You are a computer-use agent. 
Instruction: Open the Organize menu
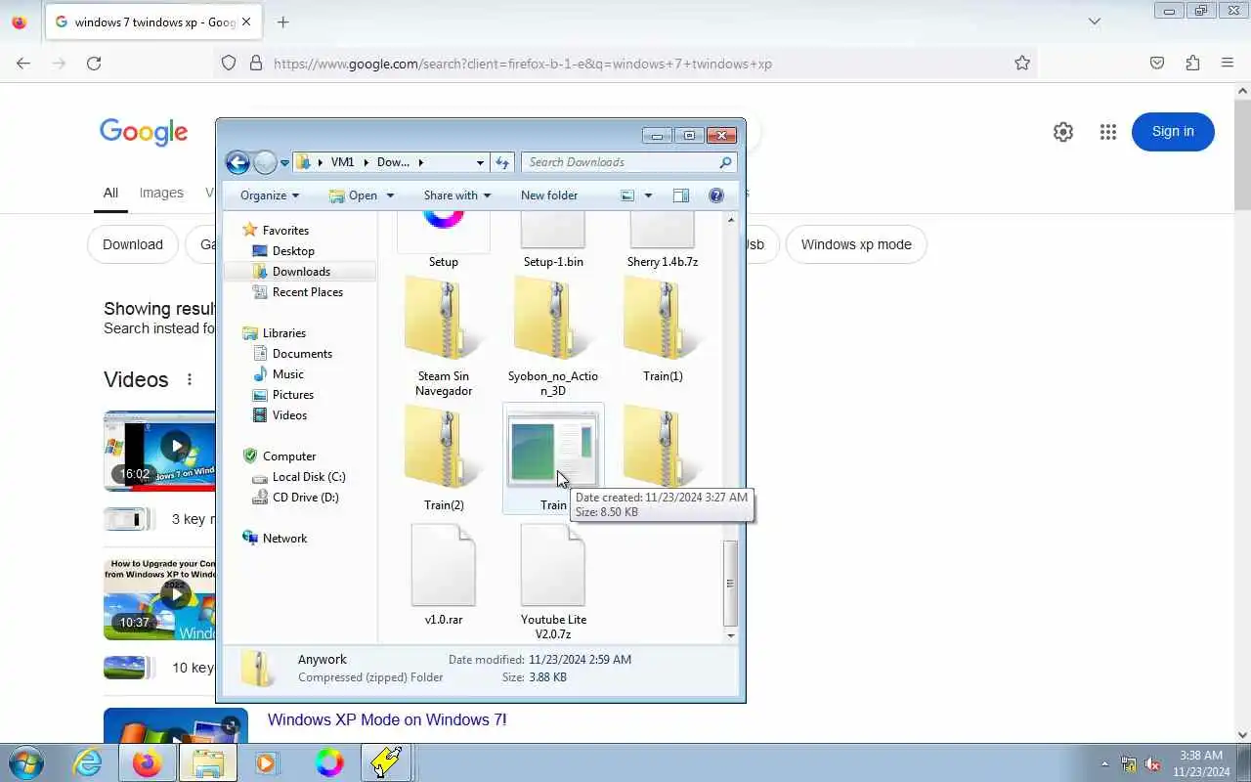pos(270,195)
